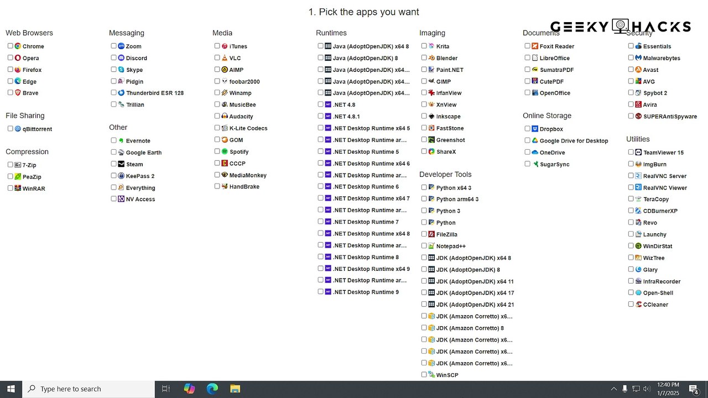708x398 pixels.
Task: Click the Inkscape icon
Action: tap(431, 117)
